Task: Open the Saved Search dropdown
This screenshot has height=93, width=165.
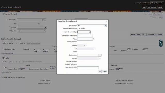Action: click(x=158, y=14)
